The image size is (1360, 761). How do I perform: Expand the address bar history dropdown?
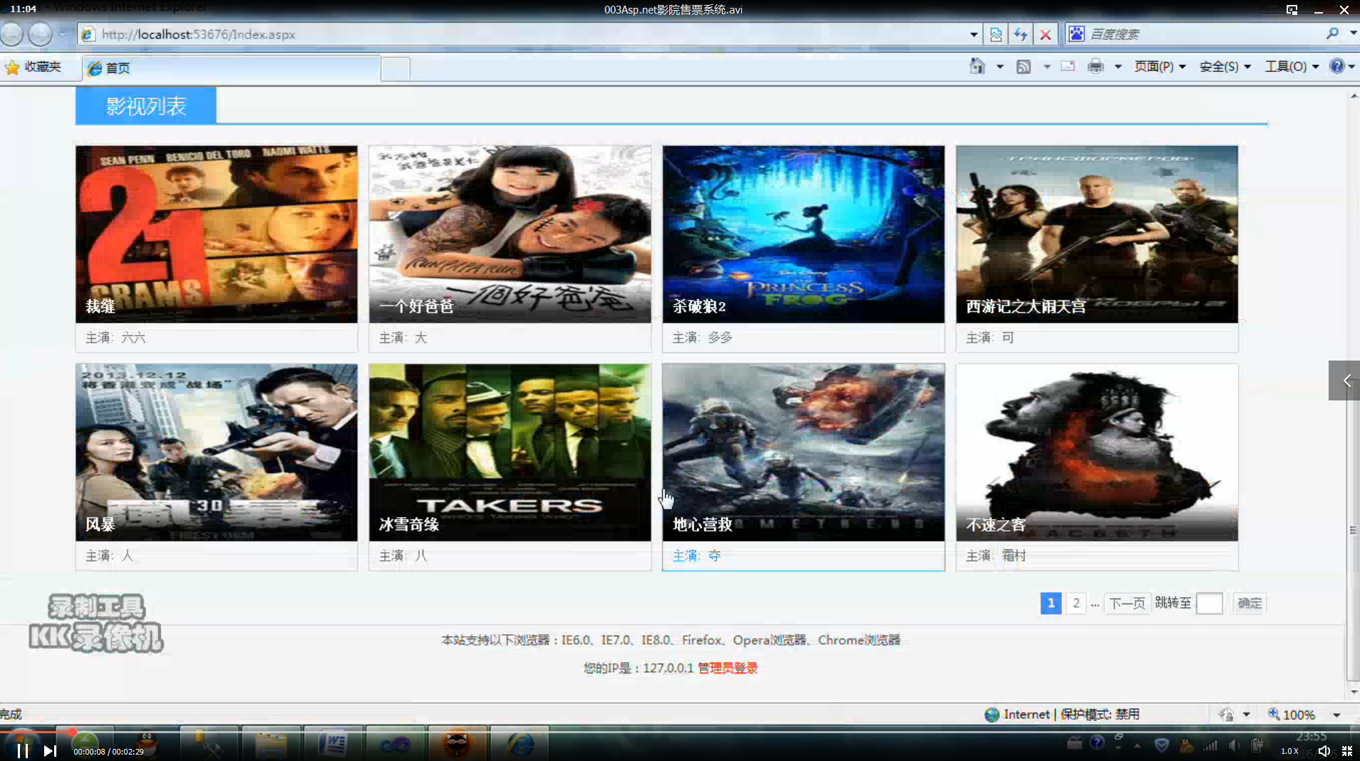[974, 34]
